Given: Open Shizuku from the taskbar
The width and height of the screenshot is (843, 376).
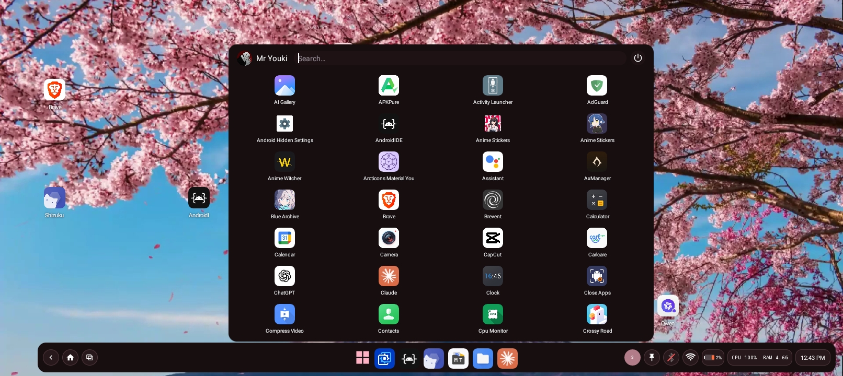Looking at the screenshot, I should point(434,358).
